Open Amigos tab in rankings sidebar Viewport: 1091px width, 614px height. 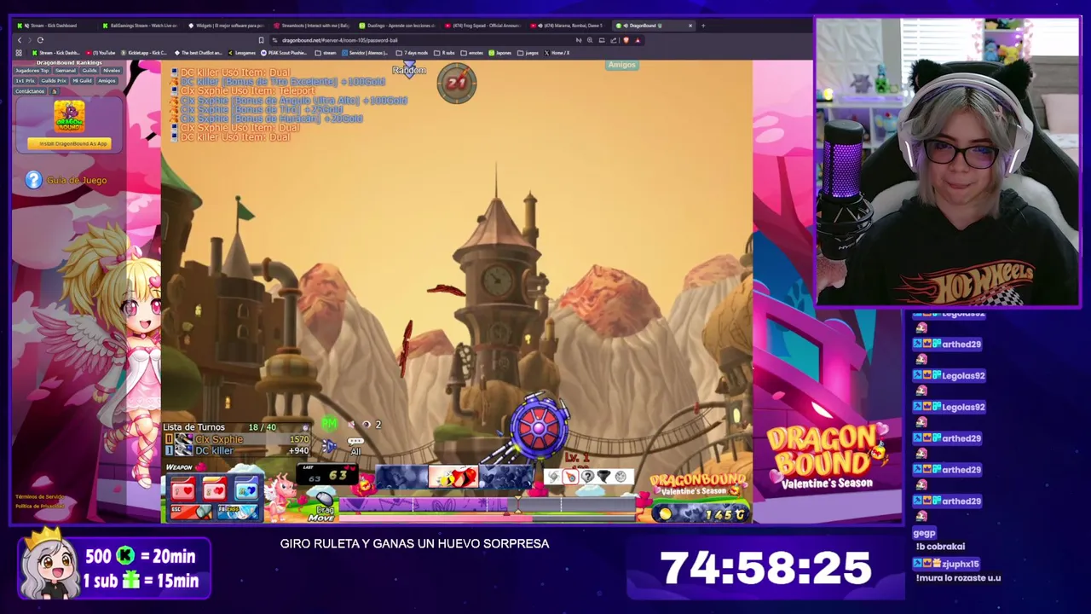coord(107,81)
